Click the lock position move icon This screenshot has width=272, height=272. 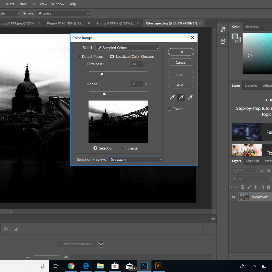coord(255,187)
